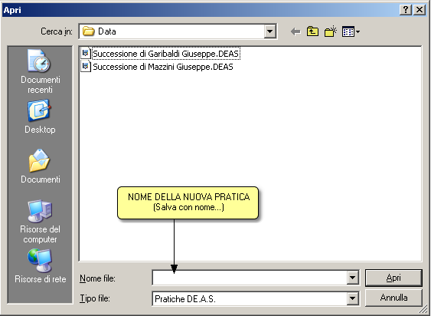431x316 pixels.
Task: Open Documenti recenti in the places bar
Action: 40,71
